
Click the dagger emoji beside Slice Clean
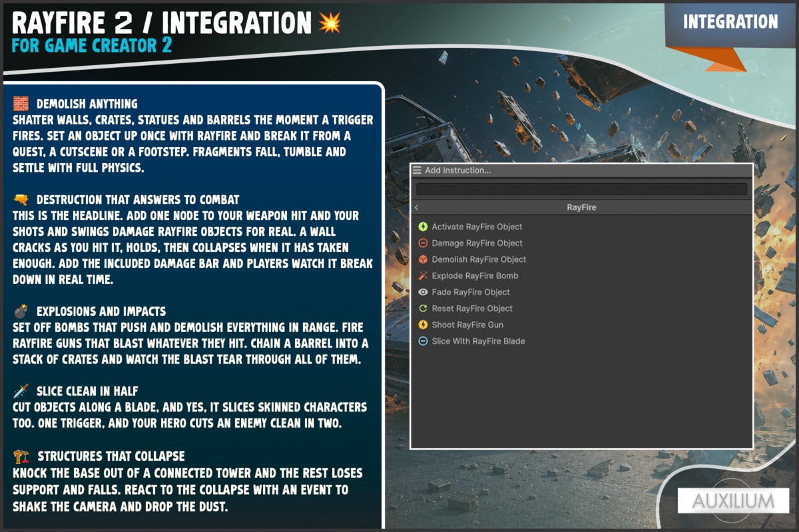point(21,391)
